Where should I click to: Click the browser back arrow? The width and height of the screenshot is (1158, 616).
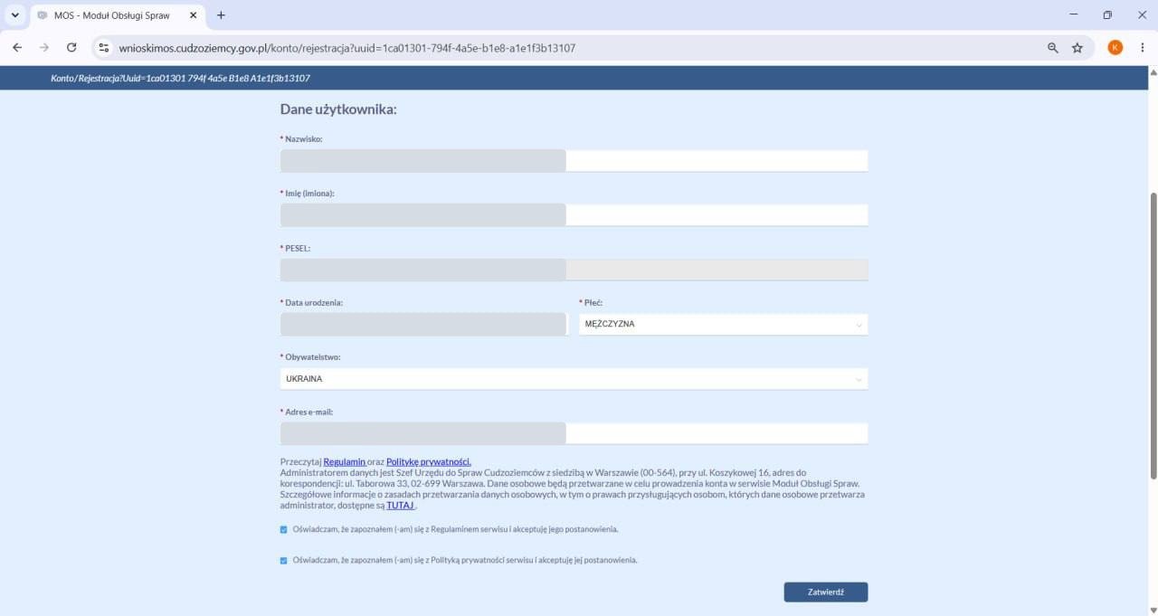[x=17, y=48]
